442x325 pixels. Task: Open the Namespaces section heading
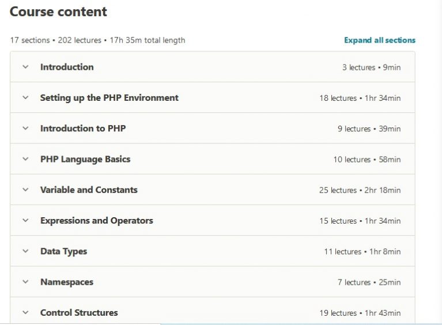(x=67, y=282)
